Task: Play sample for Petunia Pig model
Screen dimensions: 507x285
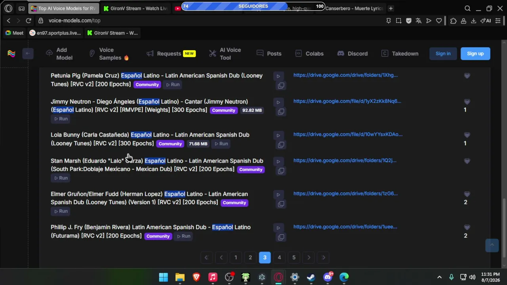Action: point(278,76)
